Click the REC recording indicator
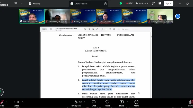Image resolution: width=193 pixels, height=108 pixels. pyautogui.click(x=129, y=3)
